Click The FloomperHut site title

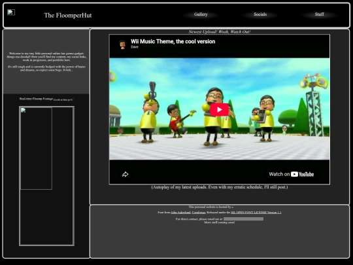(x=68, y=15)
